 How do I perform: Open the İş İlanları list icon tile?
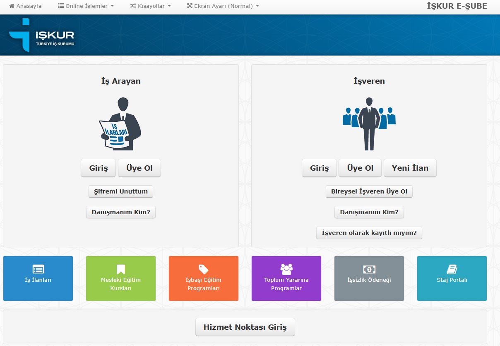[x=38, y=278]
